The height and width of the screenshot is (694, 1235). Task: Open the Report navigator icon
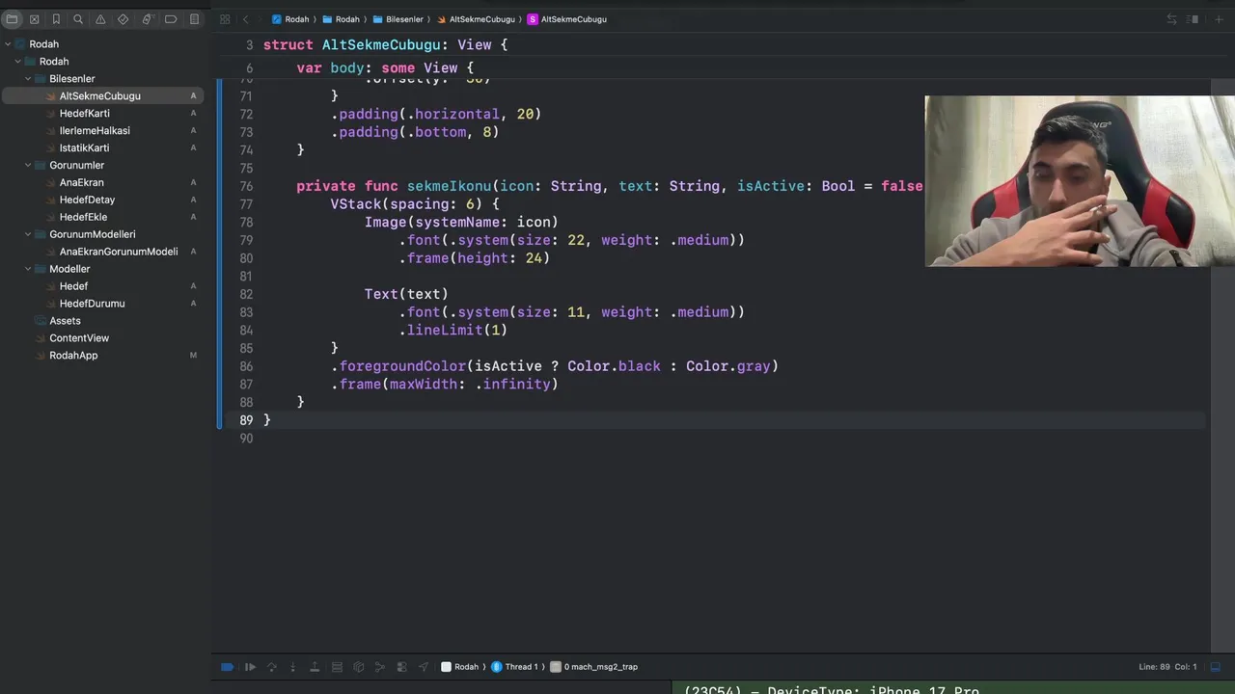[x=194, y=19]
